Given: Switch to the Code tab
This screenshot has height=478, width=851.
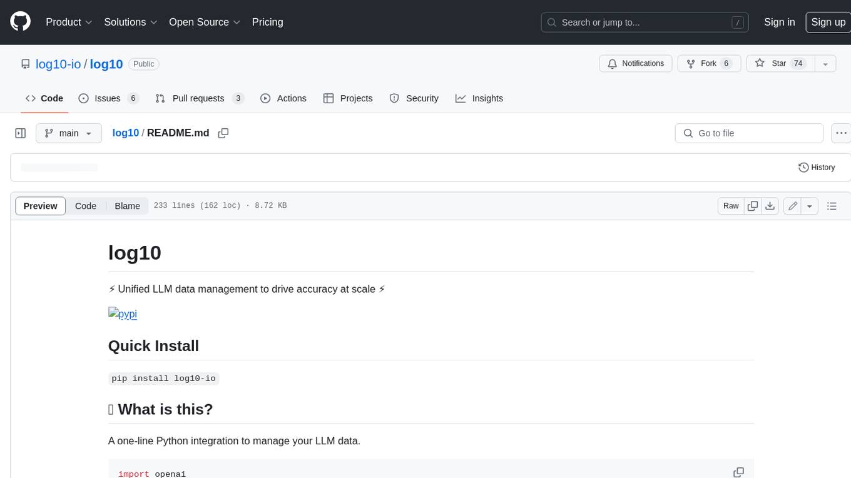Looking at the screenshot, I should coord(44,98).
